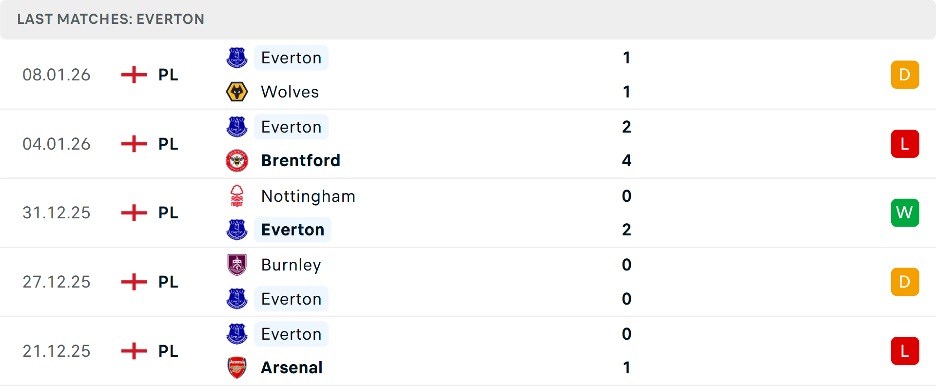Open the Wolves team link
The image size is (936, 386).
tap(290, 92)
